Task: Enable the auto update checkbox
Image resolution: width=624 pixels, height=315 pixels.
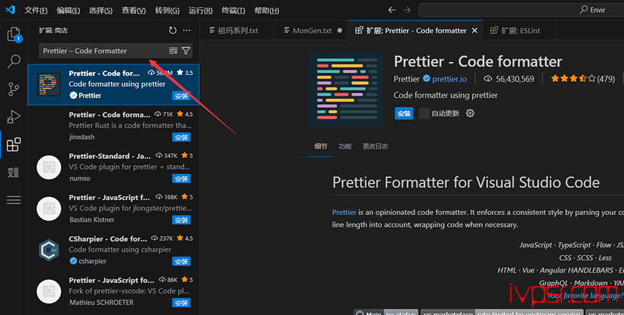Action: coord(424,113)
